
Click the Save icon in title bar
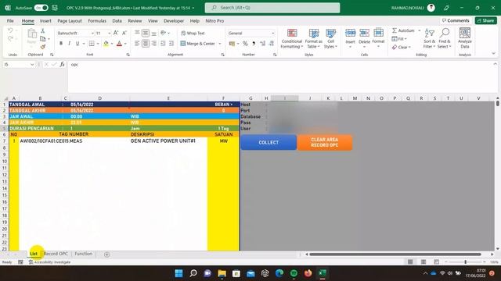pyautogui.click(x=55, y=8)
